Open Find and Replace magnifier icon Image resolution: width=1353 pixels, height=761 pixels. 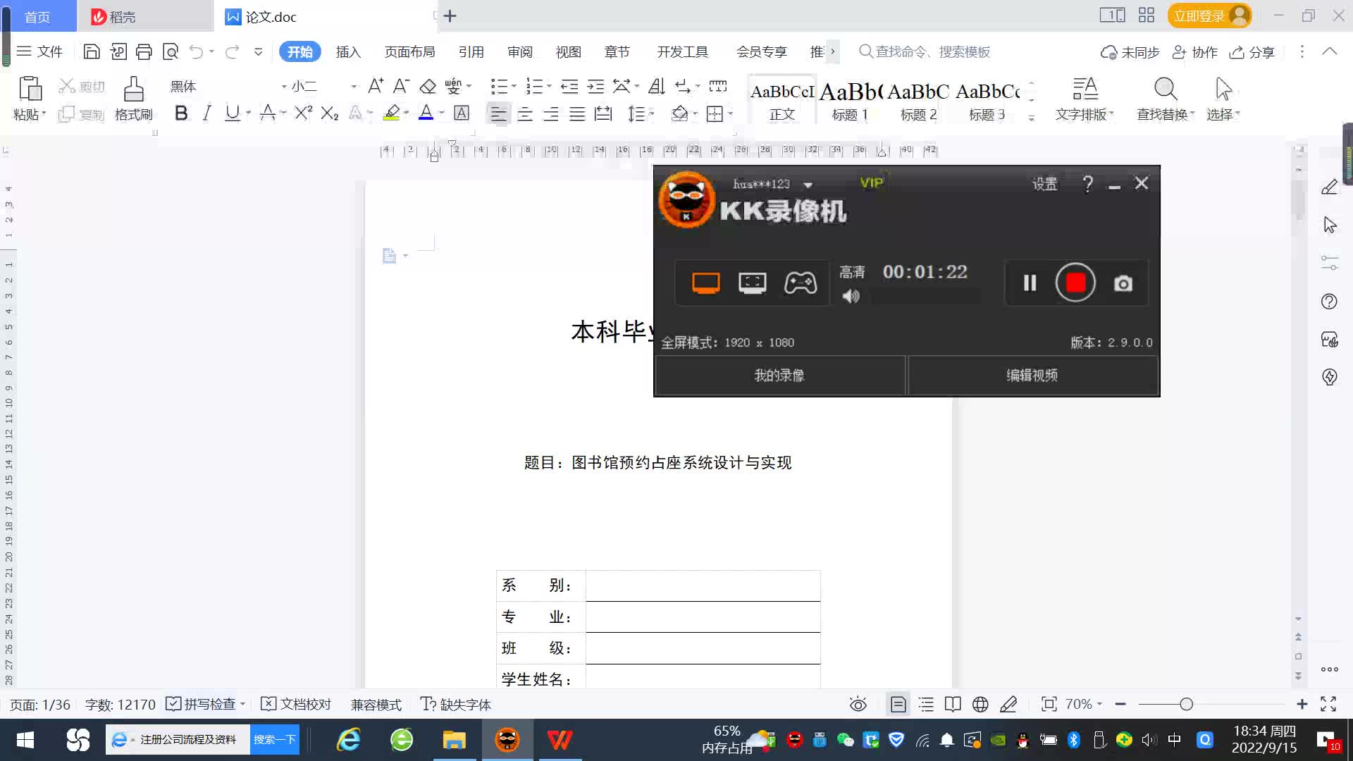1165,90
